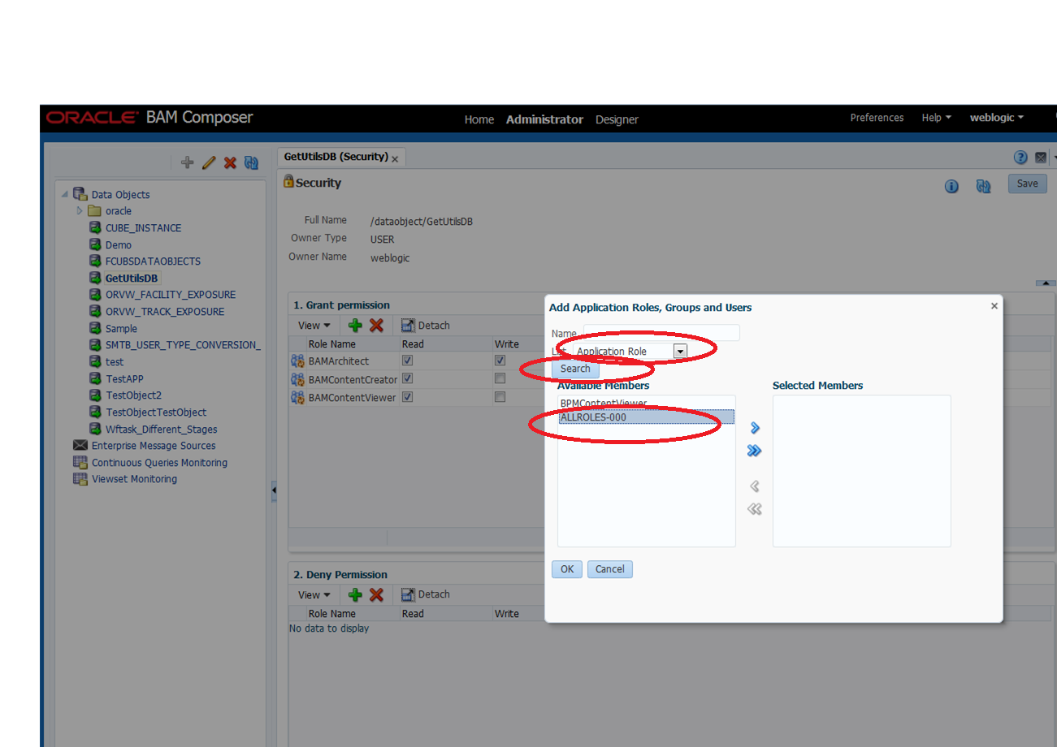The height and width of the screenshot is (747, 1057).
Task: Select Wftask_Different_Stages data object
Action: point(162,430)
